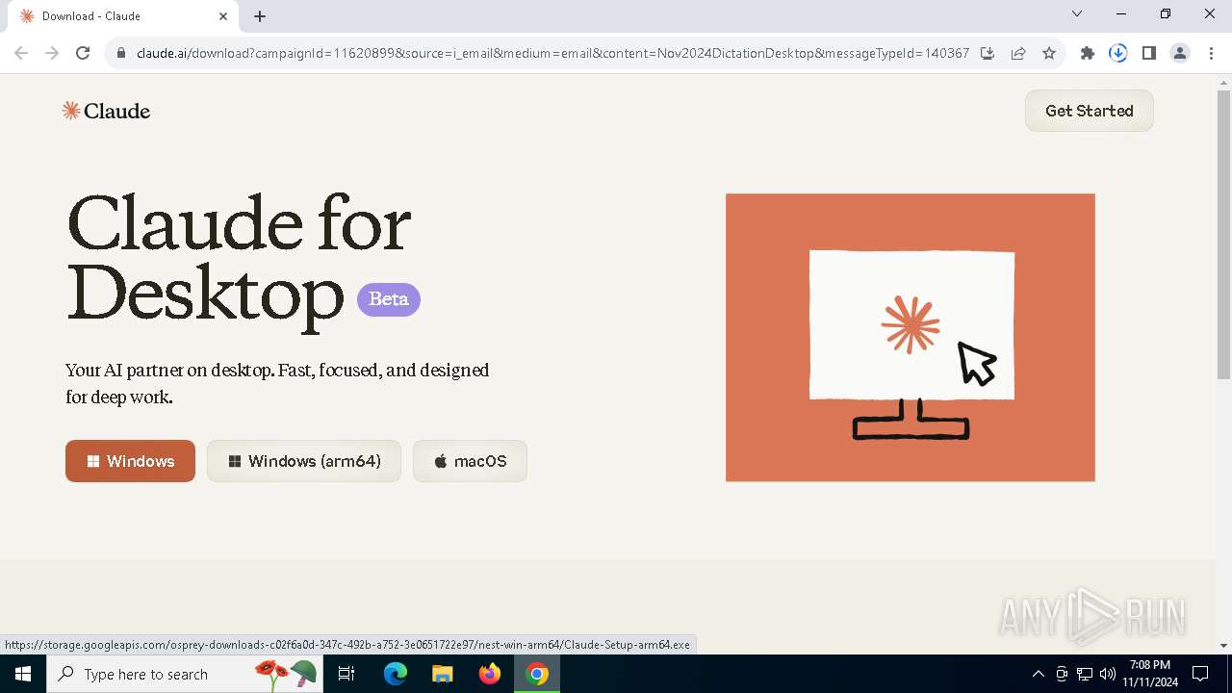Open Chrome downloads indicator
Screen dimensions: 1232x693
coord(1118,53)
